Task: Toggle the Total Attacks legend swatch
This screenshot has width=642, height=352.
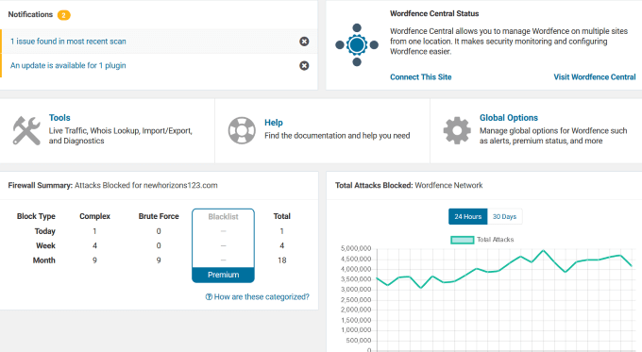Action: [463, 240]
